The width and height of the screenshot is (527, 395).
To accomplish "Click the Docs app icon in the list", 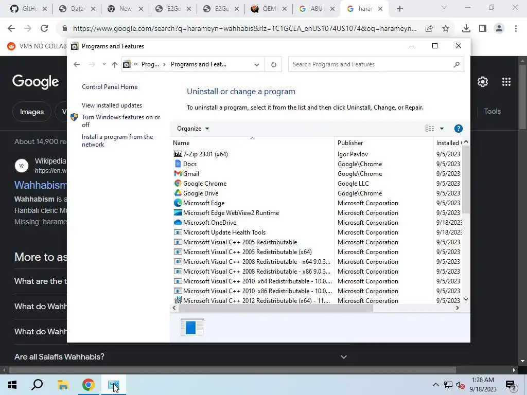I will tap(178, 164).
